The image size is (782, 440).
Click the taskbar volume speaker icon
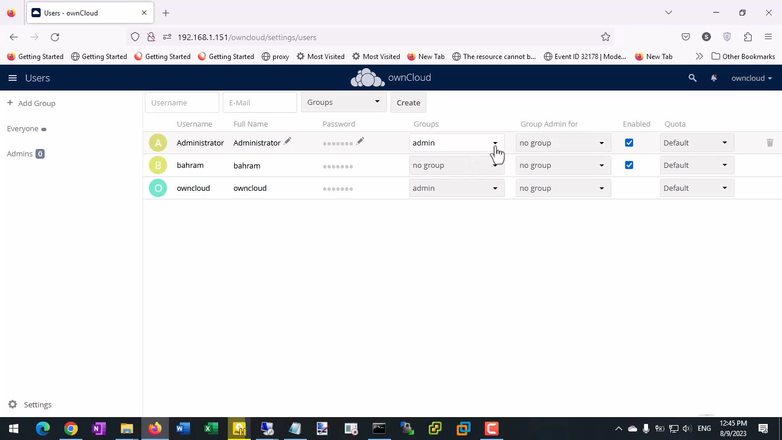point(687,429)
